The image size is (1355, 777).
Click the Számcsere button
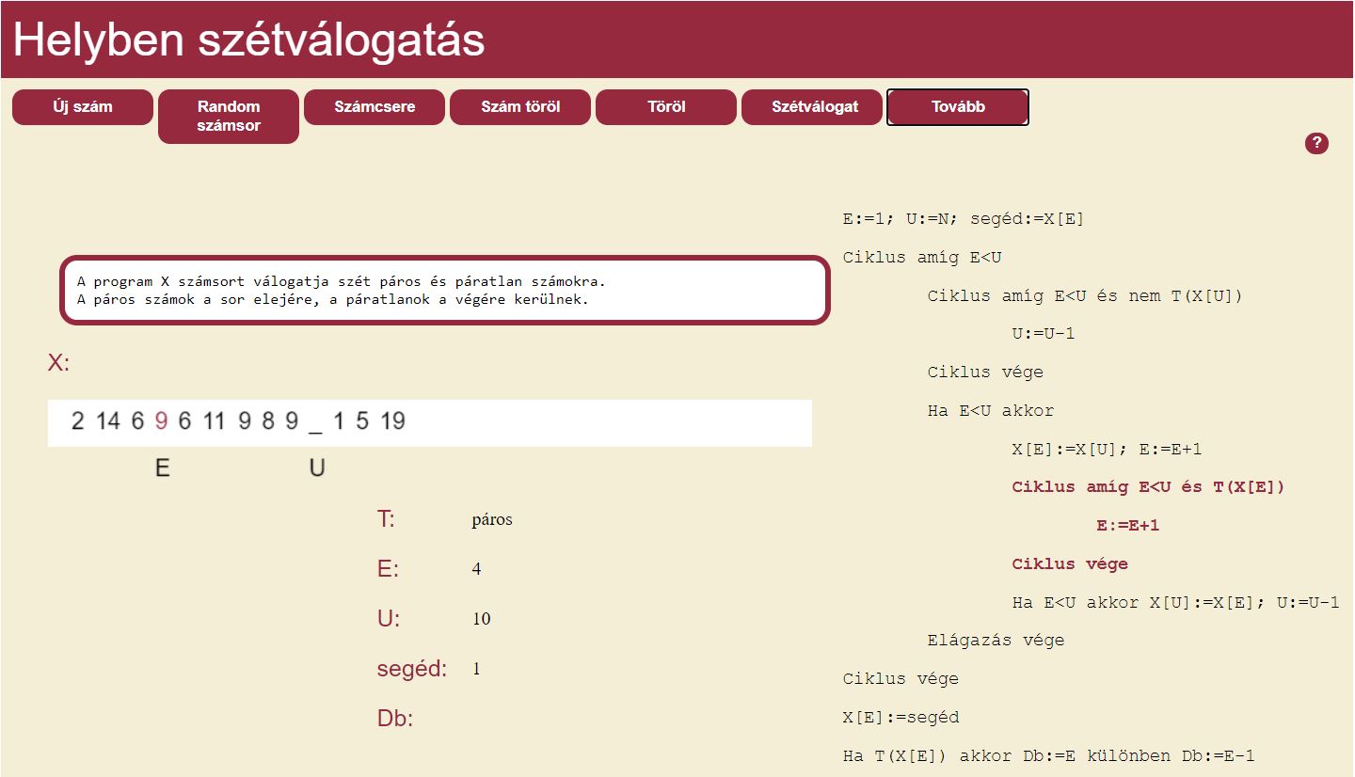tap(375, 107)
